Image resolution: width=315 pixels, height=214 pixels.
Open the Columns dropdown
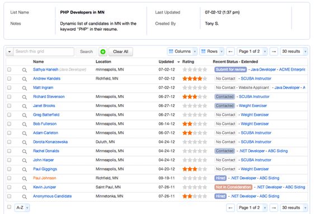pyautogui.click(x=182, y=52)
